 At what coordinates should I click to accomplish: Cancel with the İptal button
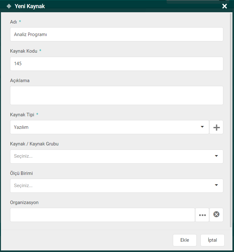[x=212, y=240]
